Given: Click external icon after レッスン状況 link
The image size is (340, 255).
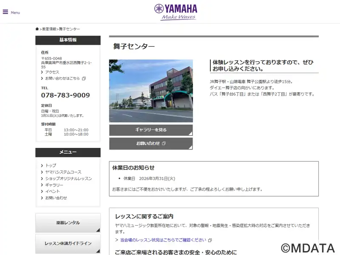Looking at the screenshot, I should click(x=210, y=240).
